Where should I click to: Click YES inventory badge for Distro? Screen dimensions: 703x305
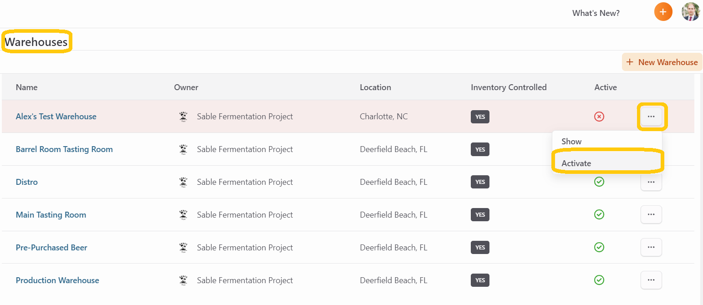[x=480, y=182]
